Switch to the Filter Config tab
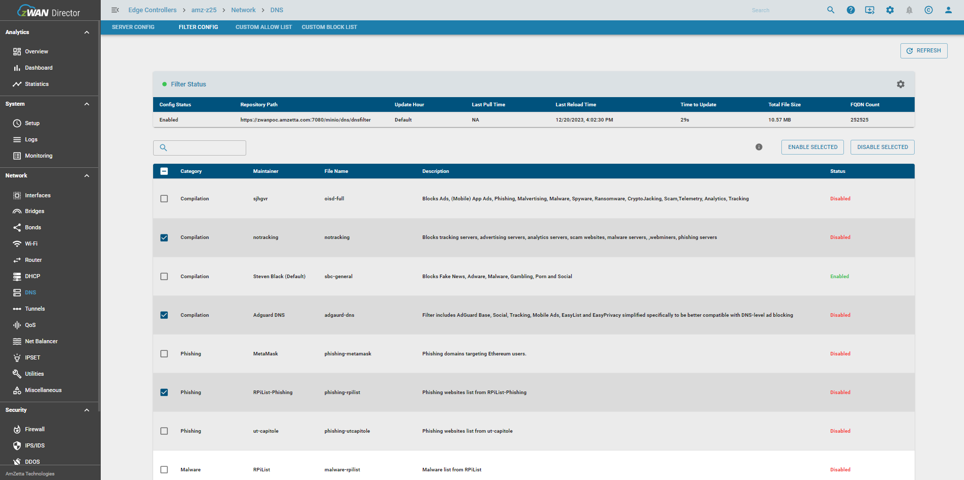Viewport: 964px width, 480px height. [x=198, y=27]
